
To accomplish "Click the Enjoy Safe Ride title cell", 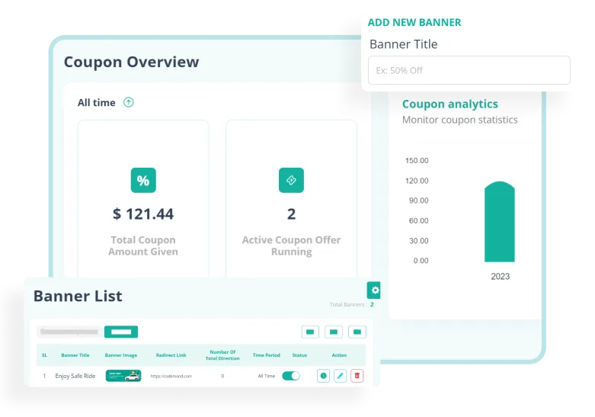I will coord(75,376).
